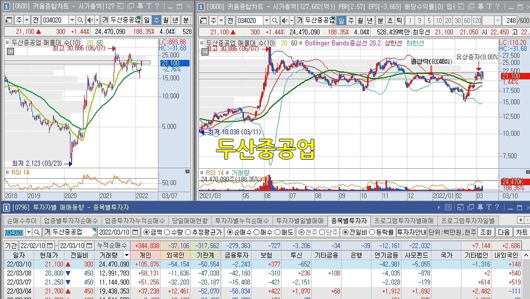Switch to 당일매매현황 tab
The width and height of the screenshot is (530, 299).
190,221
